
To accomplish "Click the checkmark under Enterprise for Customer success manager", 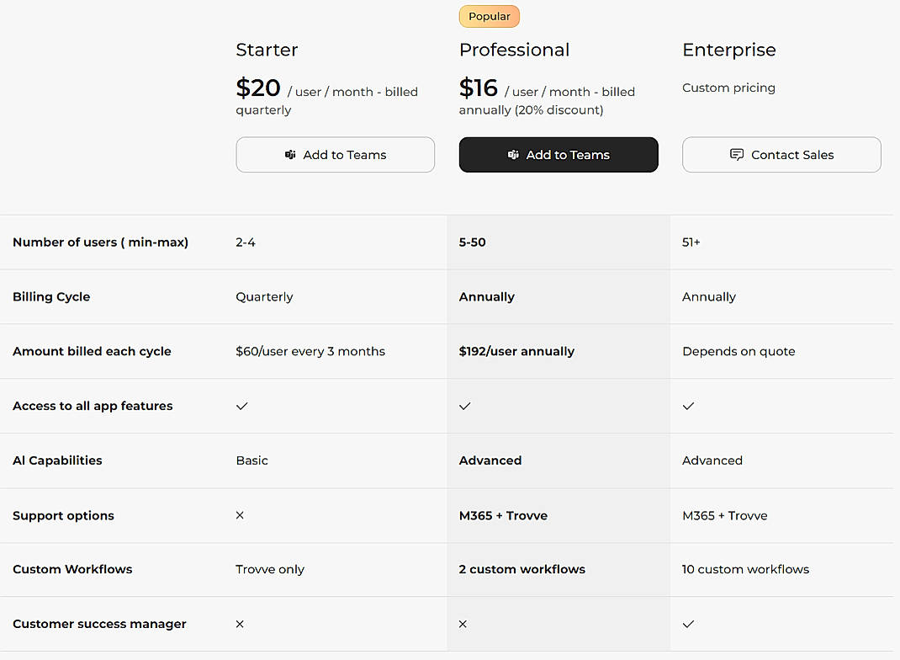I will pyautogui.click(x=688, y=624).
